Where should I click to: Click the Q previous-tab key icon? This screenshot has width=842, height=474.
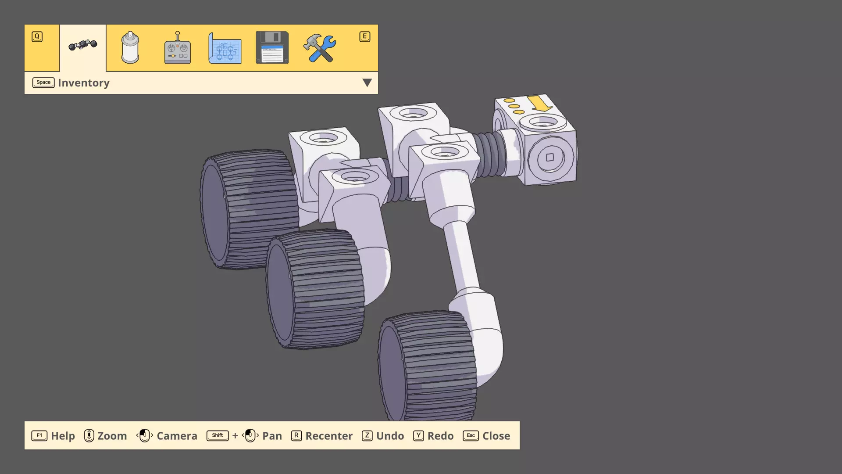click(x=37, y=36)
